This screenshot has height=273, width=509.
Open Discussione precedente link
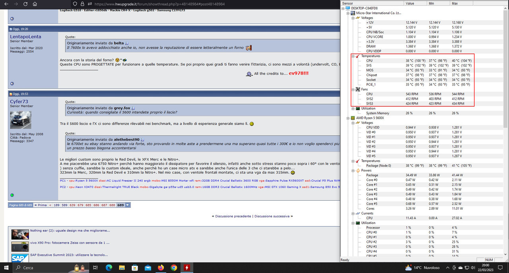tap(233, 216)
